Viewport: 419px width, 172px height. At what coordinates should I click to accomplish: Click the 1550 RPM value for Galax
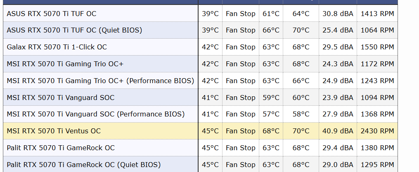(377, 47)
